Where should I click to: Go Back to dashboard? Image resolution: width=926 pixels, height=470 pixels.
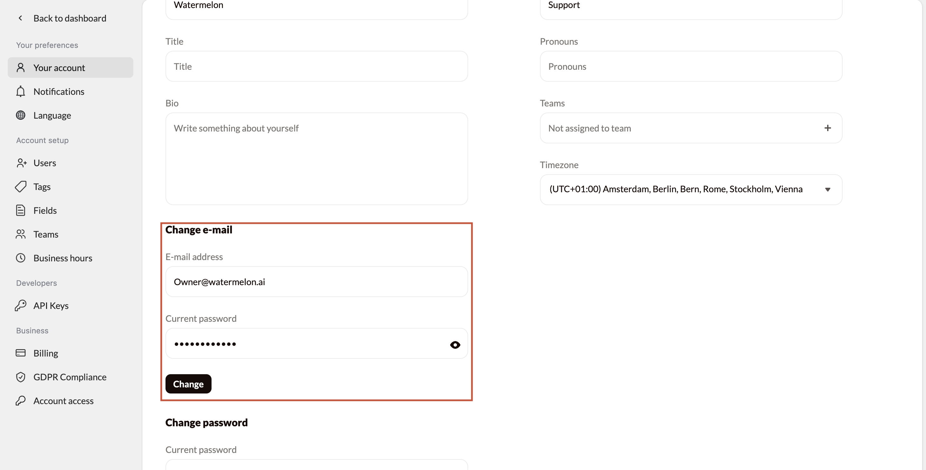(x=70, y=18)
